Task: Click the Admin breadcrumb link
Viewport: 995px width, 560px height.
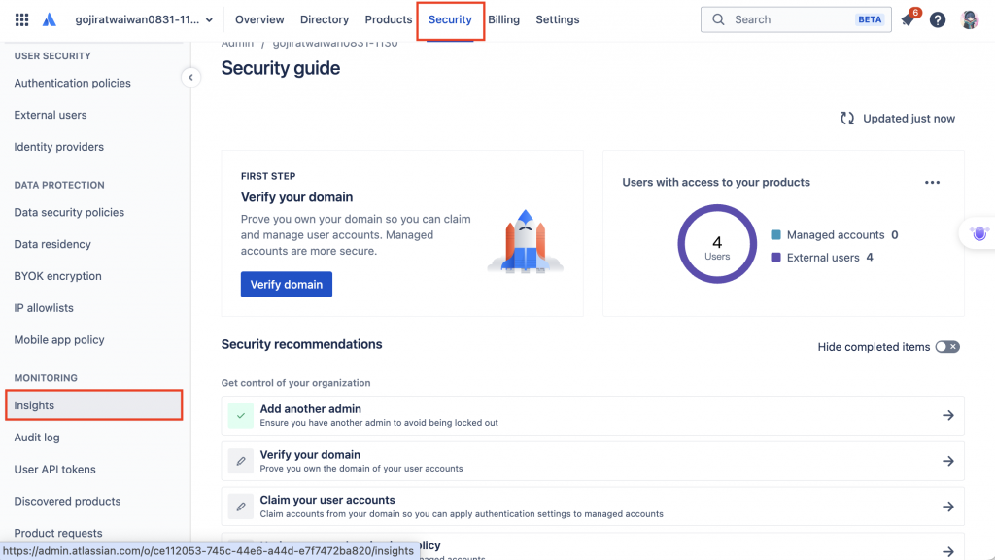Action: [237, 43]
